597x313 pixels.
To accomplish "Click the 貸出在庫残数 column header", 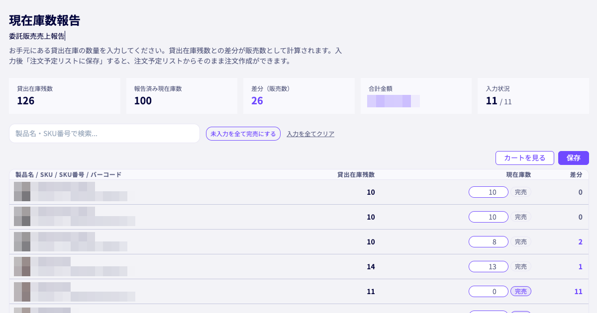I will click(356, 175).
